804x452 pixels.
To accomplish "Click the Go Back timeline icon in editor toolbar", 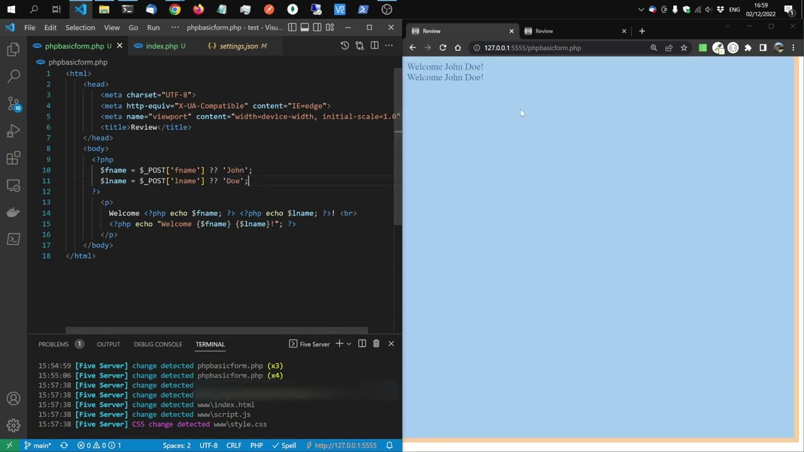I will coord(344,46).
